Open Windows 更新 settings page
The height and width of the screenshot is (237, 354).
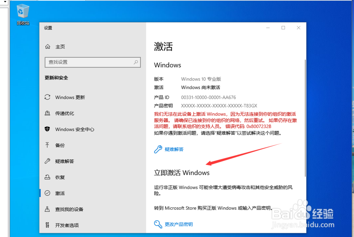pos(70,97)
